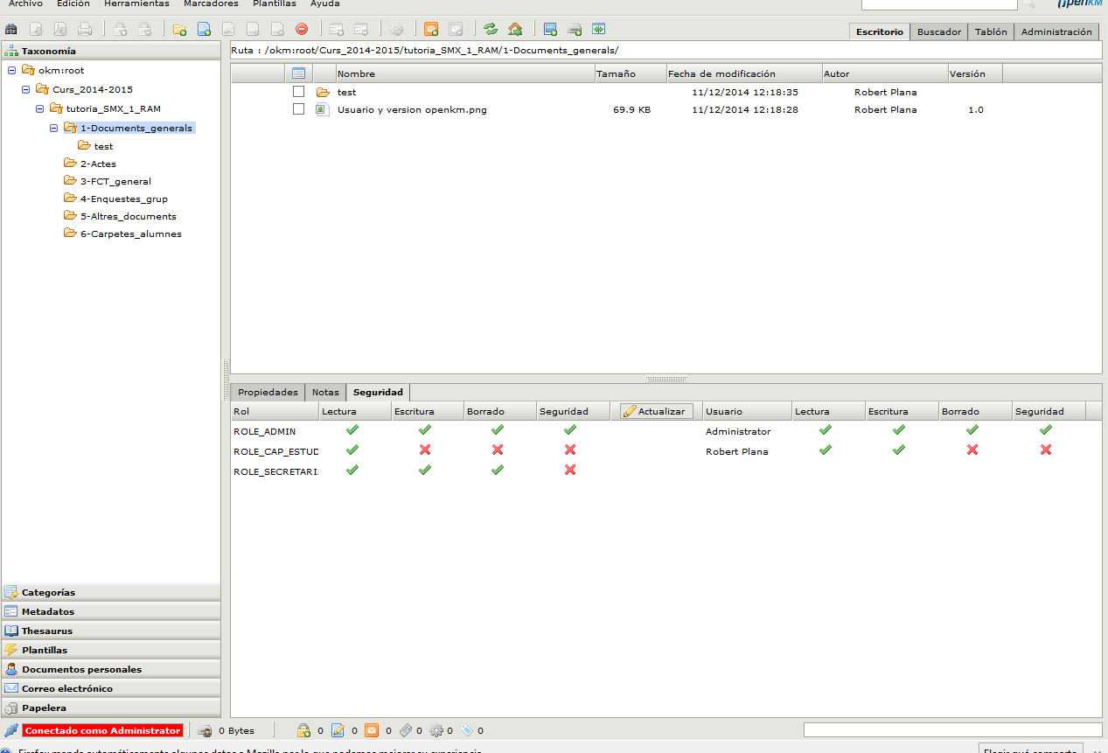1108x753 pixels.
Task: Collapse the okm:root tree node
Action: pyautogui.click(x=11, y=70)
